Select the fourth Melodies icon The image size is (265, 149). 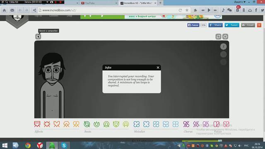click(x=166, y=124)
